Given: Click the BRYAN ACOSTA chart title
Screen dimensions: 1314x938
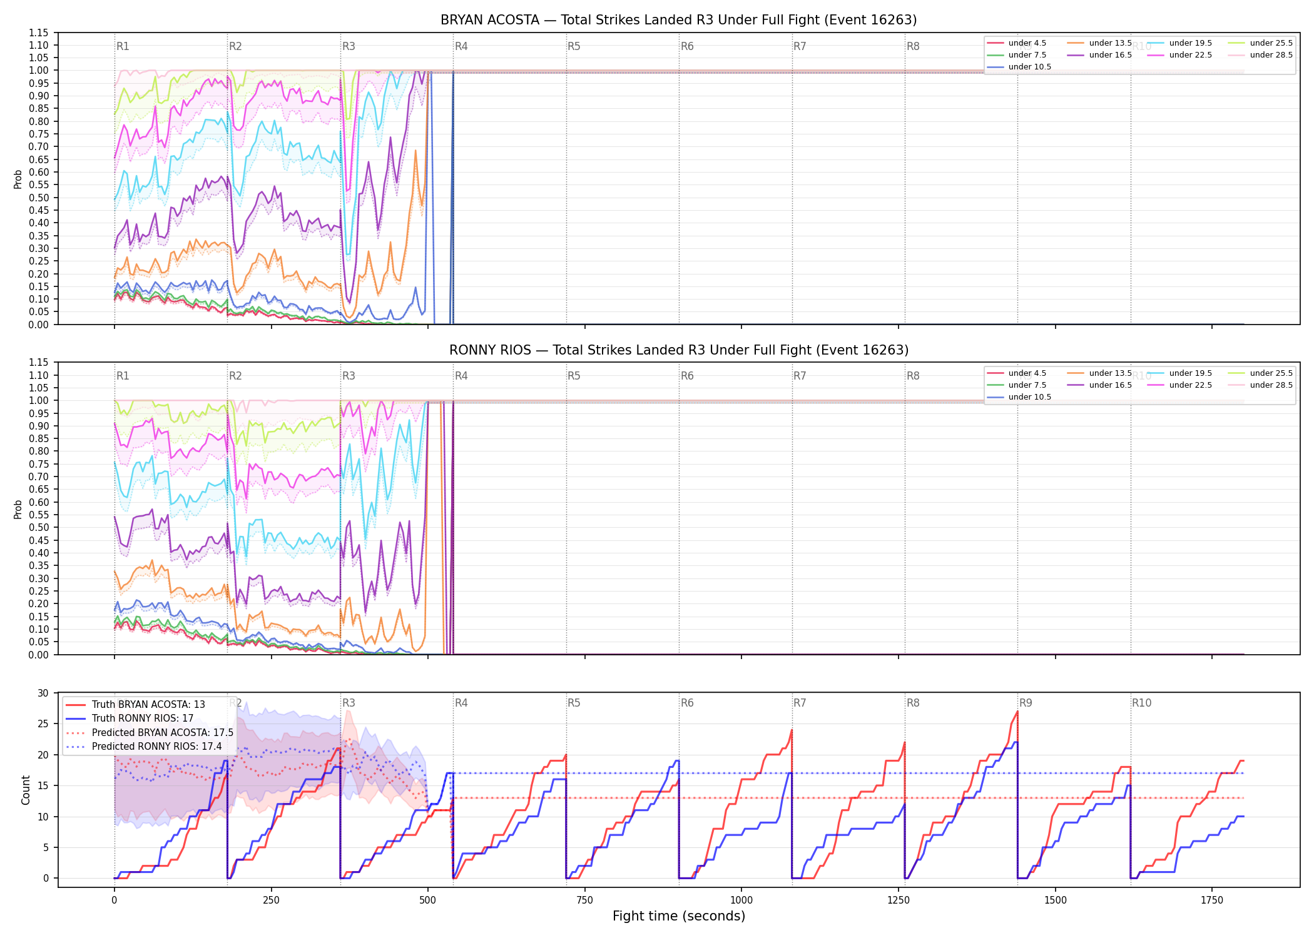Looking at the screenshot, I should click(678, 20).
